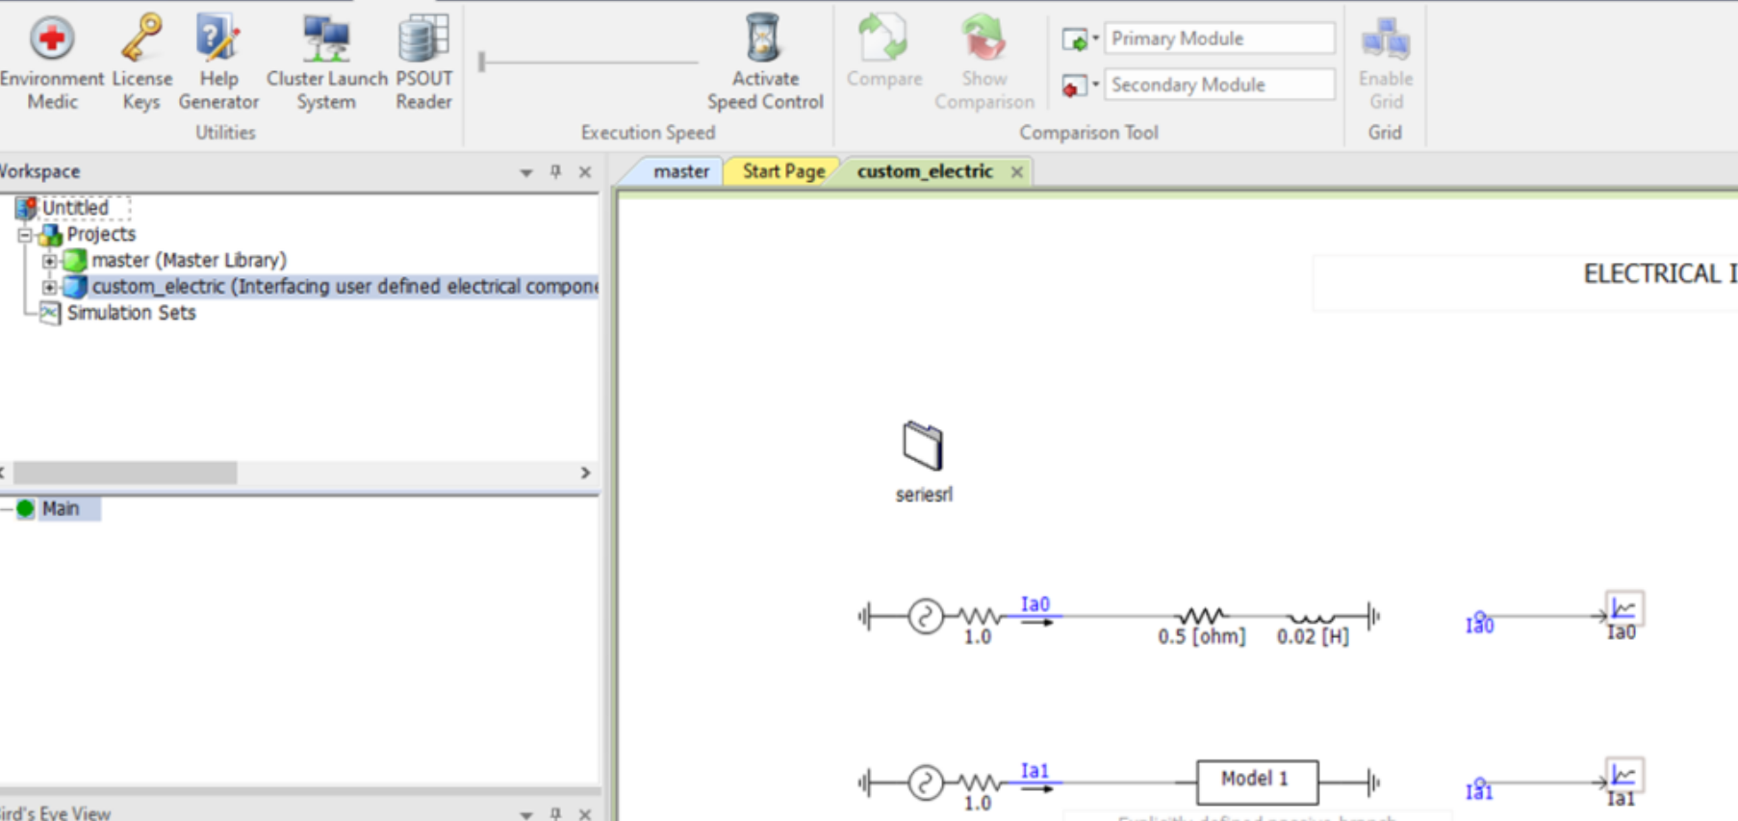Click the Enable Grid icon

1386,38
